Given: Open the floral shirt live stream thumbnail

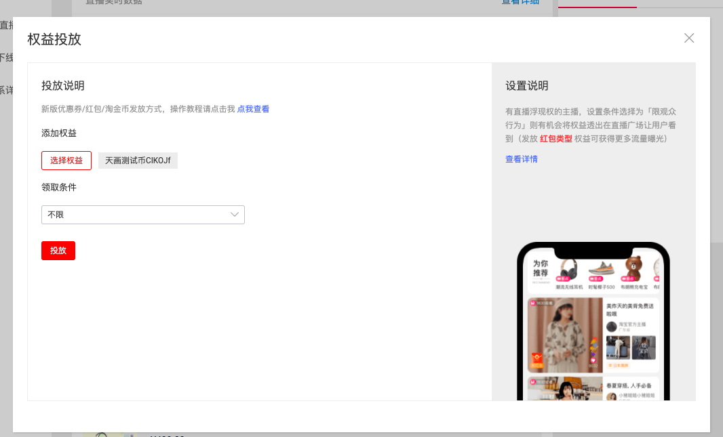Looking at the screenshot, I should (x=565, y=335).
